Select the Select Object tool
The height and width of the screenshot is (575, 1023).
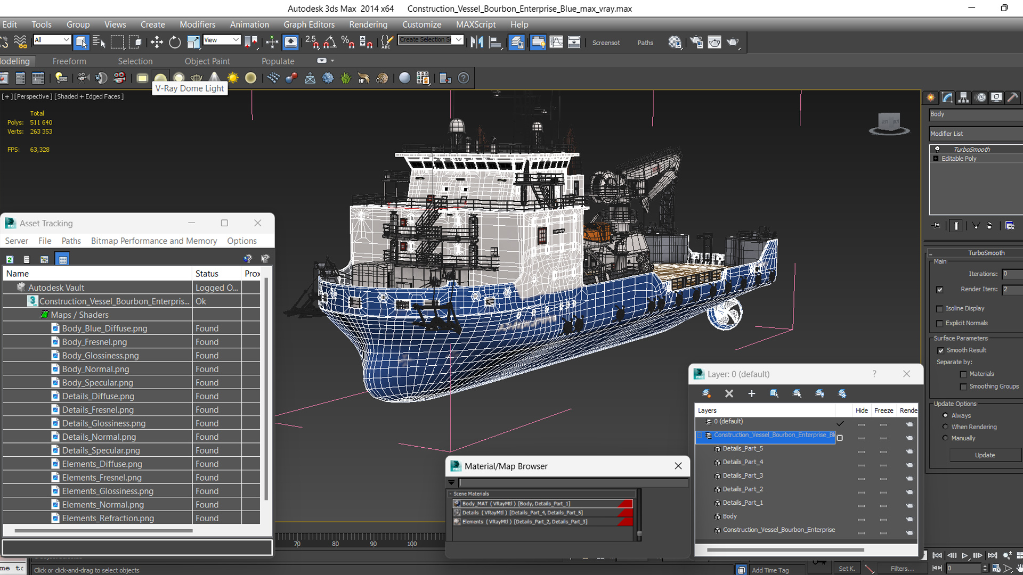pos(81,42)
